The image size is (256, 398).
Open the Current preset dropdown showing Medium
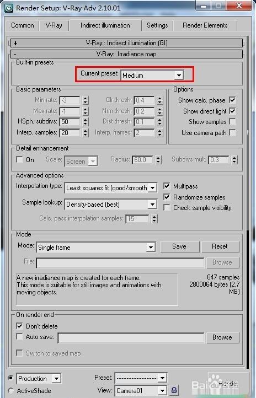152,75
